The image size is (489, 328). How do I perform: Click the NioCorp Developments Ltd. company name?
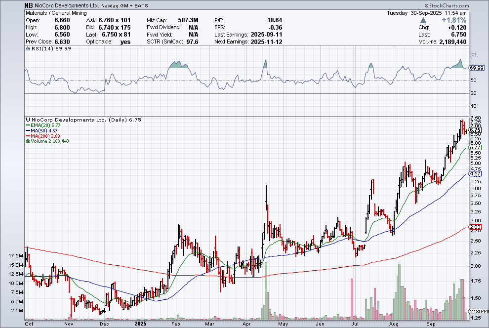point(67,5)
